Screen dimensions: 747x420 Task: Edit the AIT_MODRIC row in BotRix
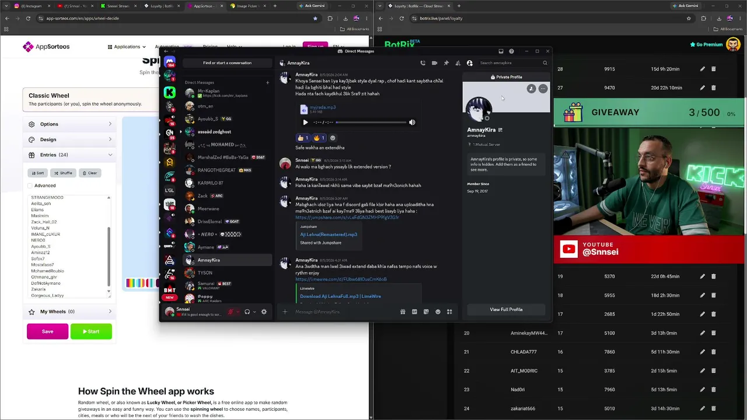tap(702, 371)
